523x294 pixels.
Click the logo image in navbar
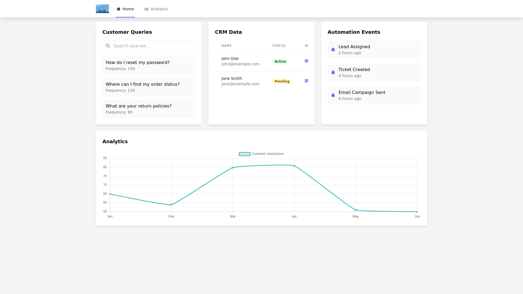coord(102,9)
